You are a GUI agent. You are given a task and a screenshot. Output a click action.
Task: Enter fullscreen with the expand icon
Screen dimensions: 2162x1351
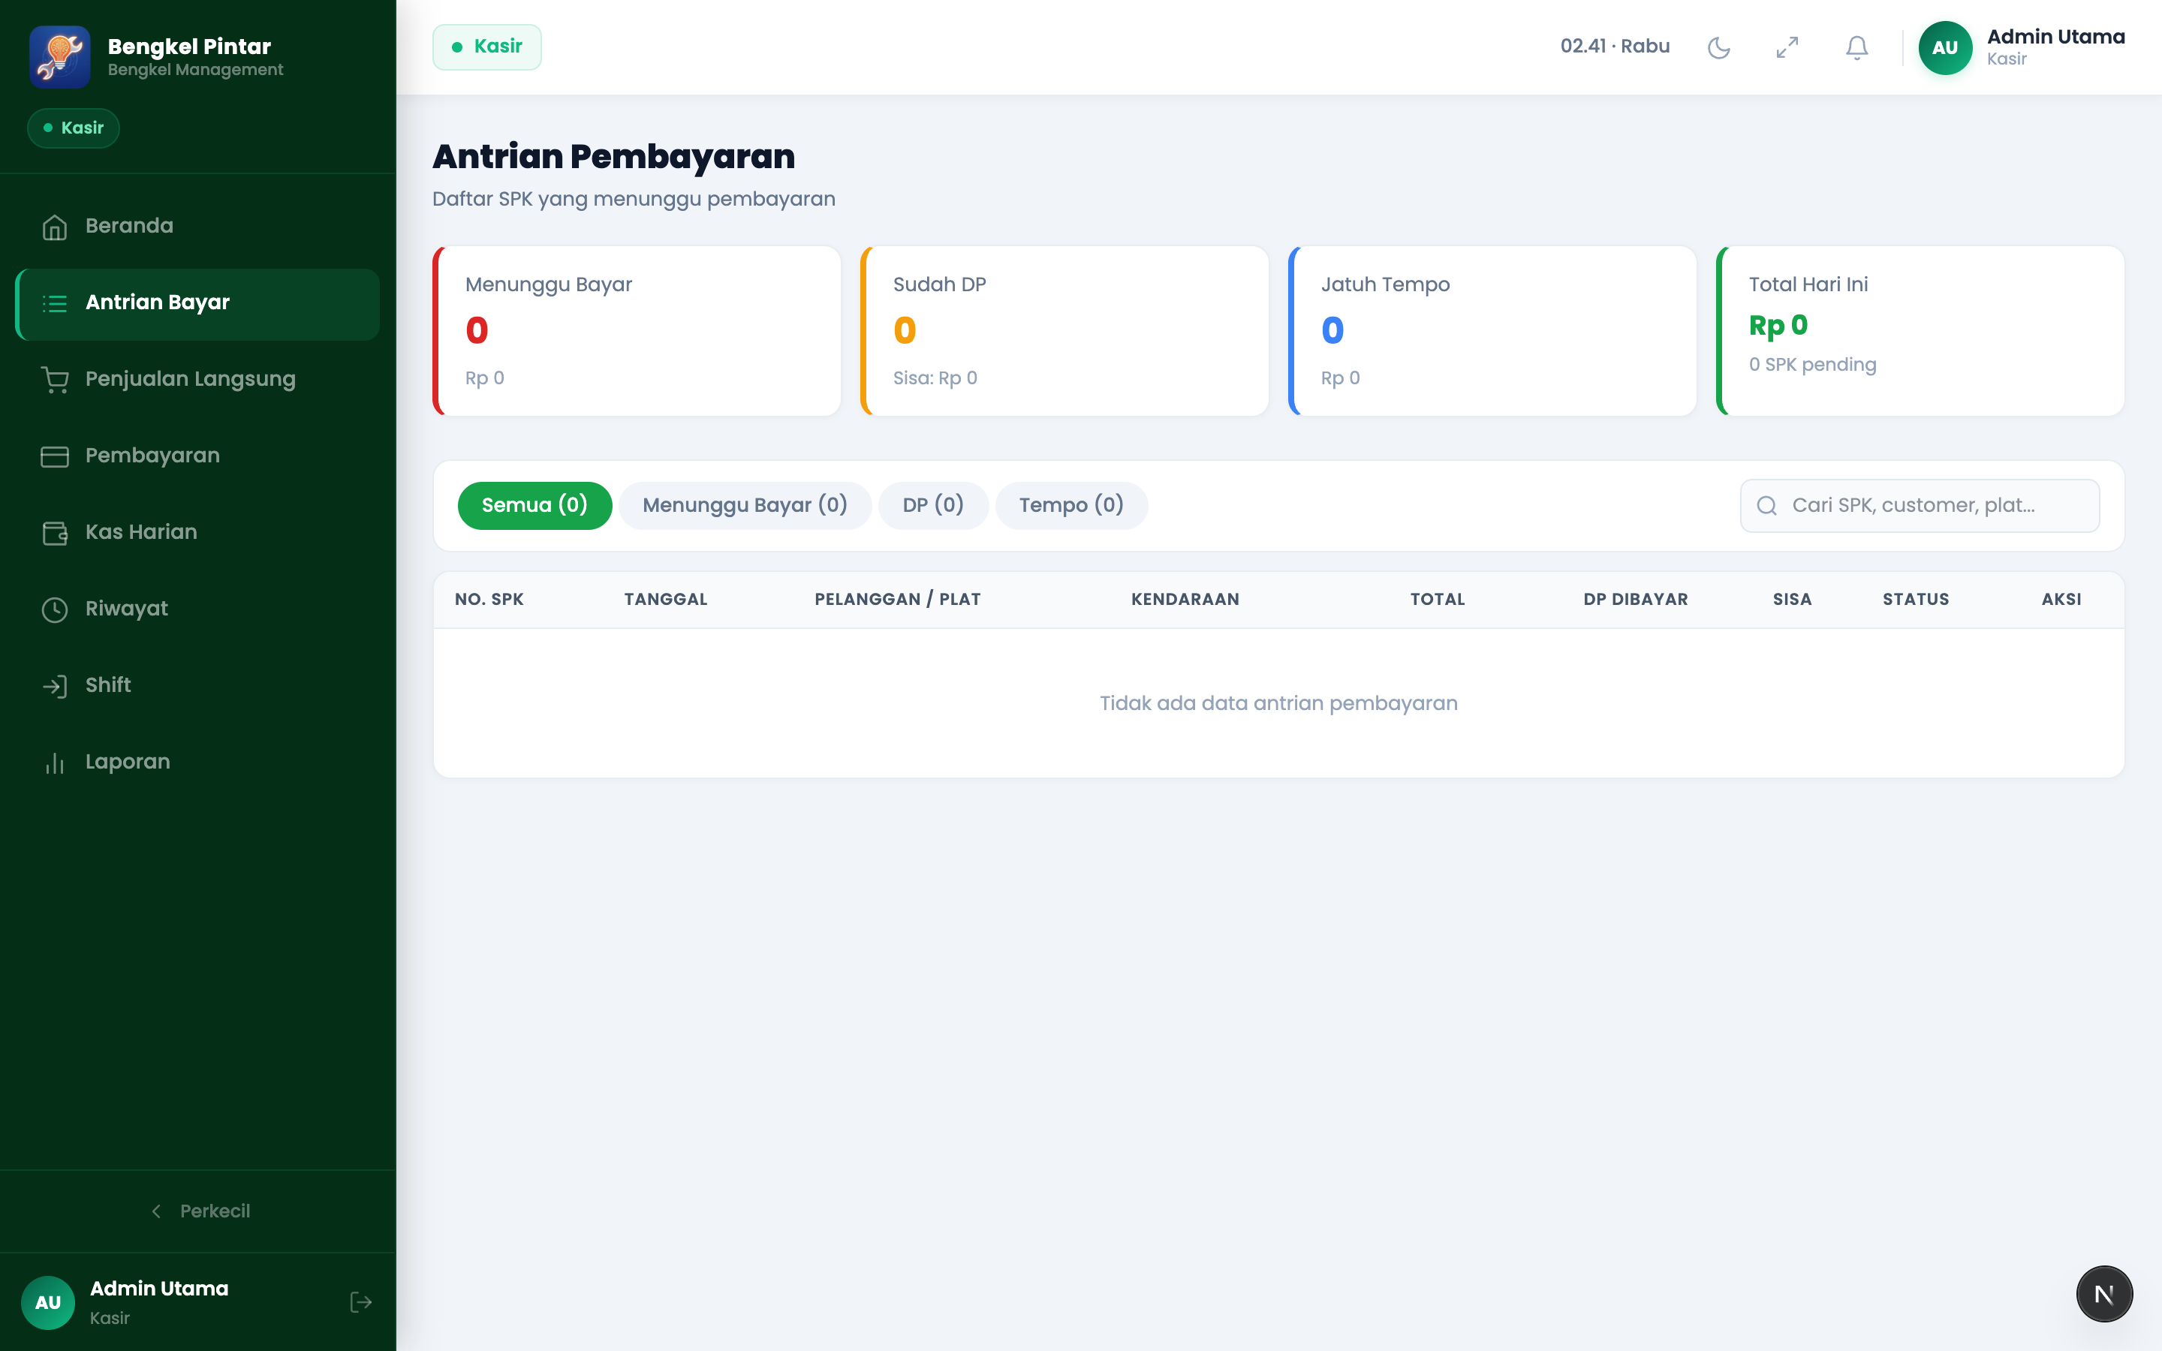pyautogui.click(x=1787, y=47)
